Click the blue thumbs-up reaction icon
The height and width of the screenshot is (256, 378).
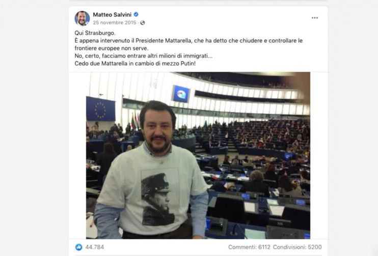(x=78, y=247)
